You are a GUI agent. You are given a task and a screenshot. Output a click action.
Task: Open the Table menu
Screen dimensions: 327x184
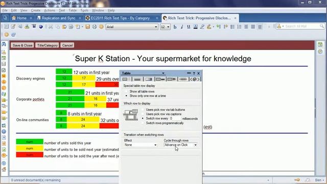pyautogui.click(x=73, y=10)
